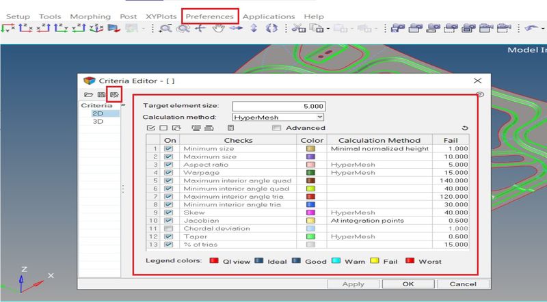The image size is (547, 302).
Task: Click the Aspect ratio fail value 5.000
Action: [451, 165]
